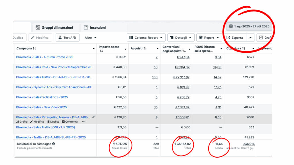Open the three-dot more options in hovered row
This screenshot has height=165, width=294.
coord(84,122)
